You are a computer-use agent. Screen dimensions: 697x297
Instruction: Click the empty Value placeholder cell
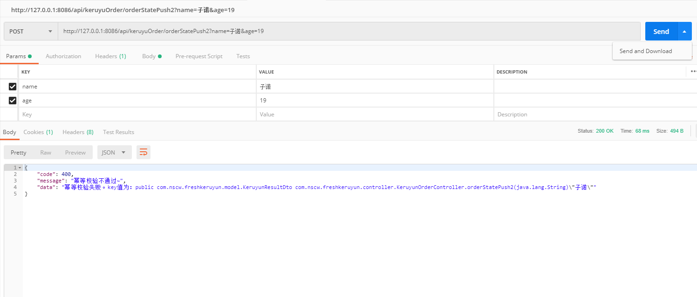tap(375, 115)
